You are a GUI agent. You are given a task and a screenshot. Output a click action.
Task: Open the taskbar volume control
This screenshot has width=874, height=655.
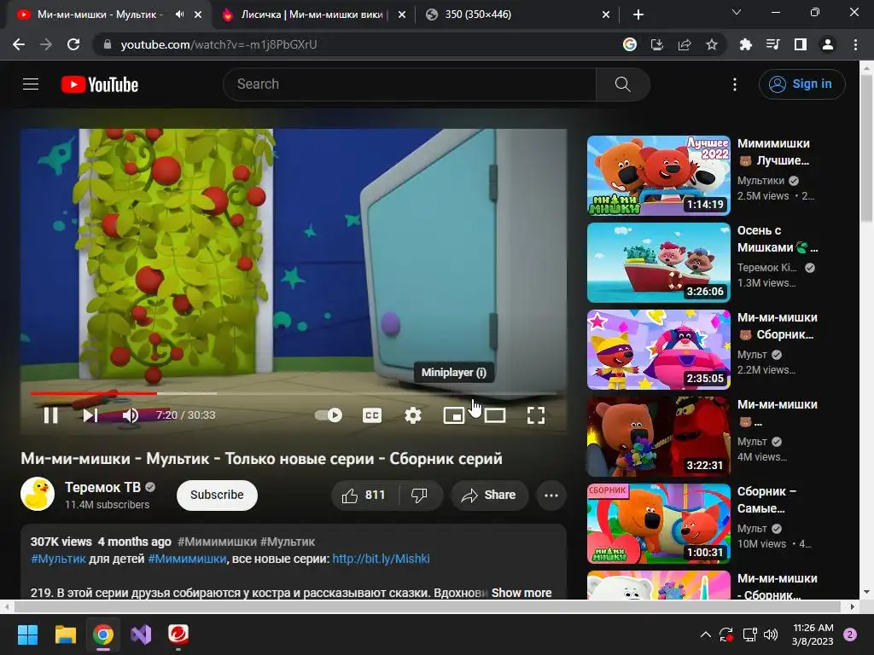click(771, 635)
